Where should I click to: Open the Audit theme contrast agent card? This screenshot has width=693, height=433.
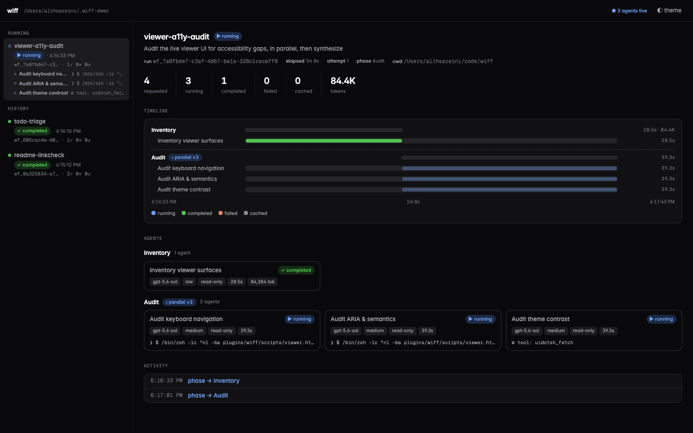click(594, 330)
